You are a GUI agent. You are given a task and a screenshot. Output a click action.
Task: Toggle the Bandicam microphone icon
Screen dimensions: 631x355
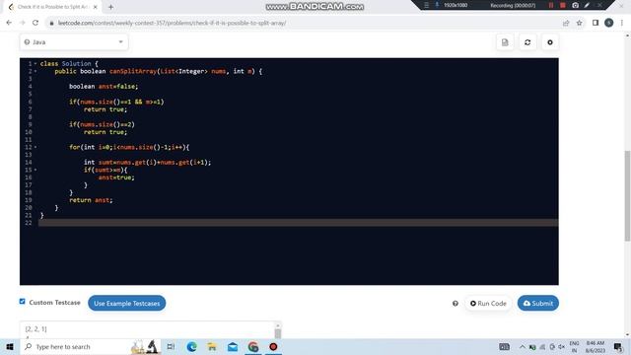437,5
